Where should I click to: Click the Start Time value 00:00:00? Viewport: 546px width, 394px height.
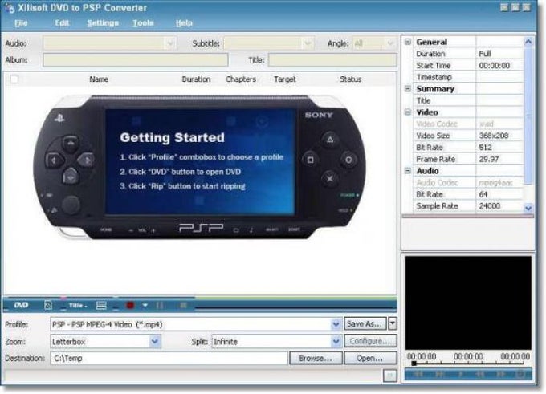[x=494, y=66]
